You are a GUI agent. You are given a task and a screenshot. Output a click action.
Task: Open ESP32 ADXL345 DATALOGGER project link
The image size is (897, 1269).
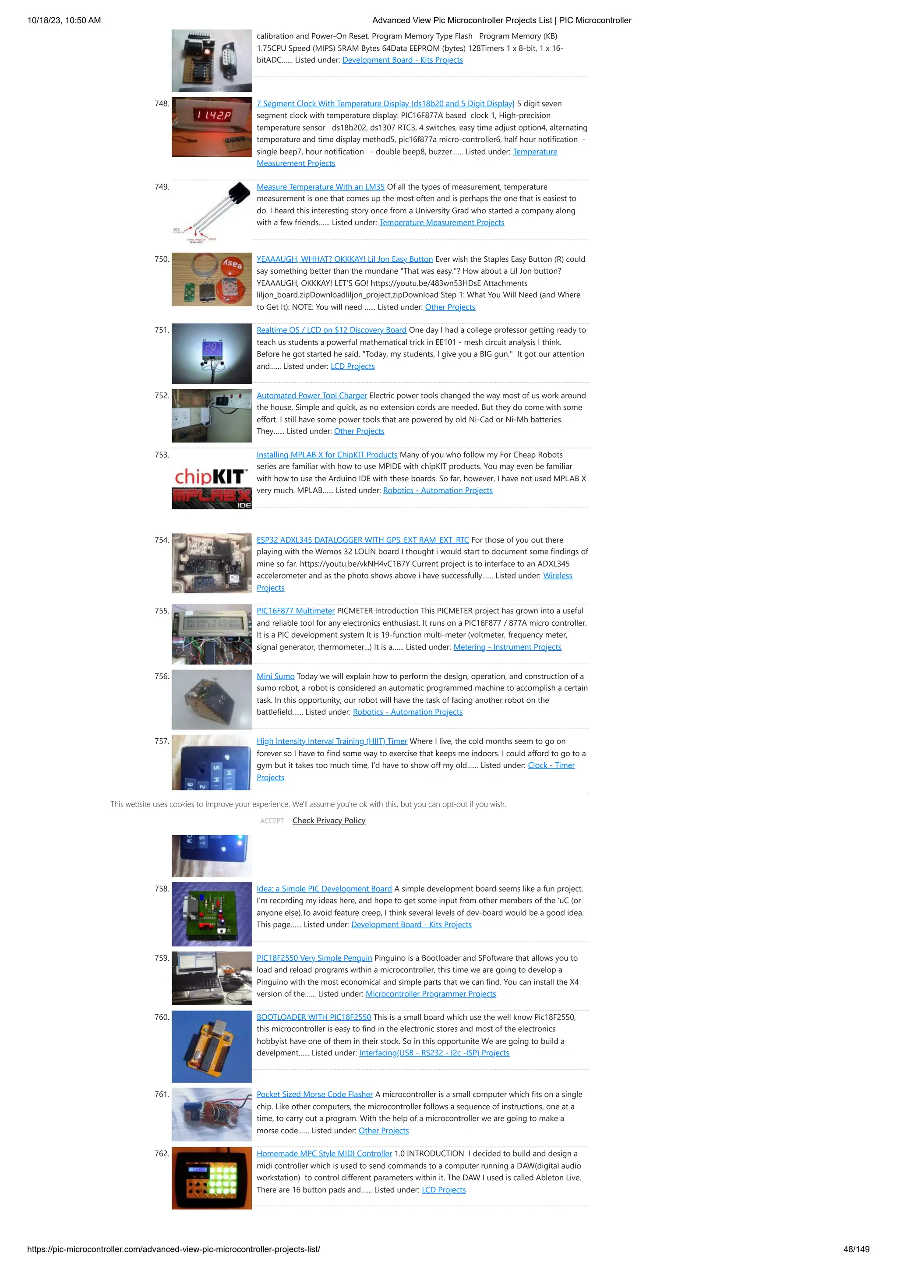tap(362, 540)
